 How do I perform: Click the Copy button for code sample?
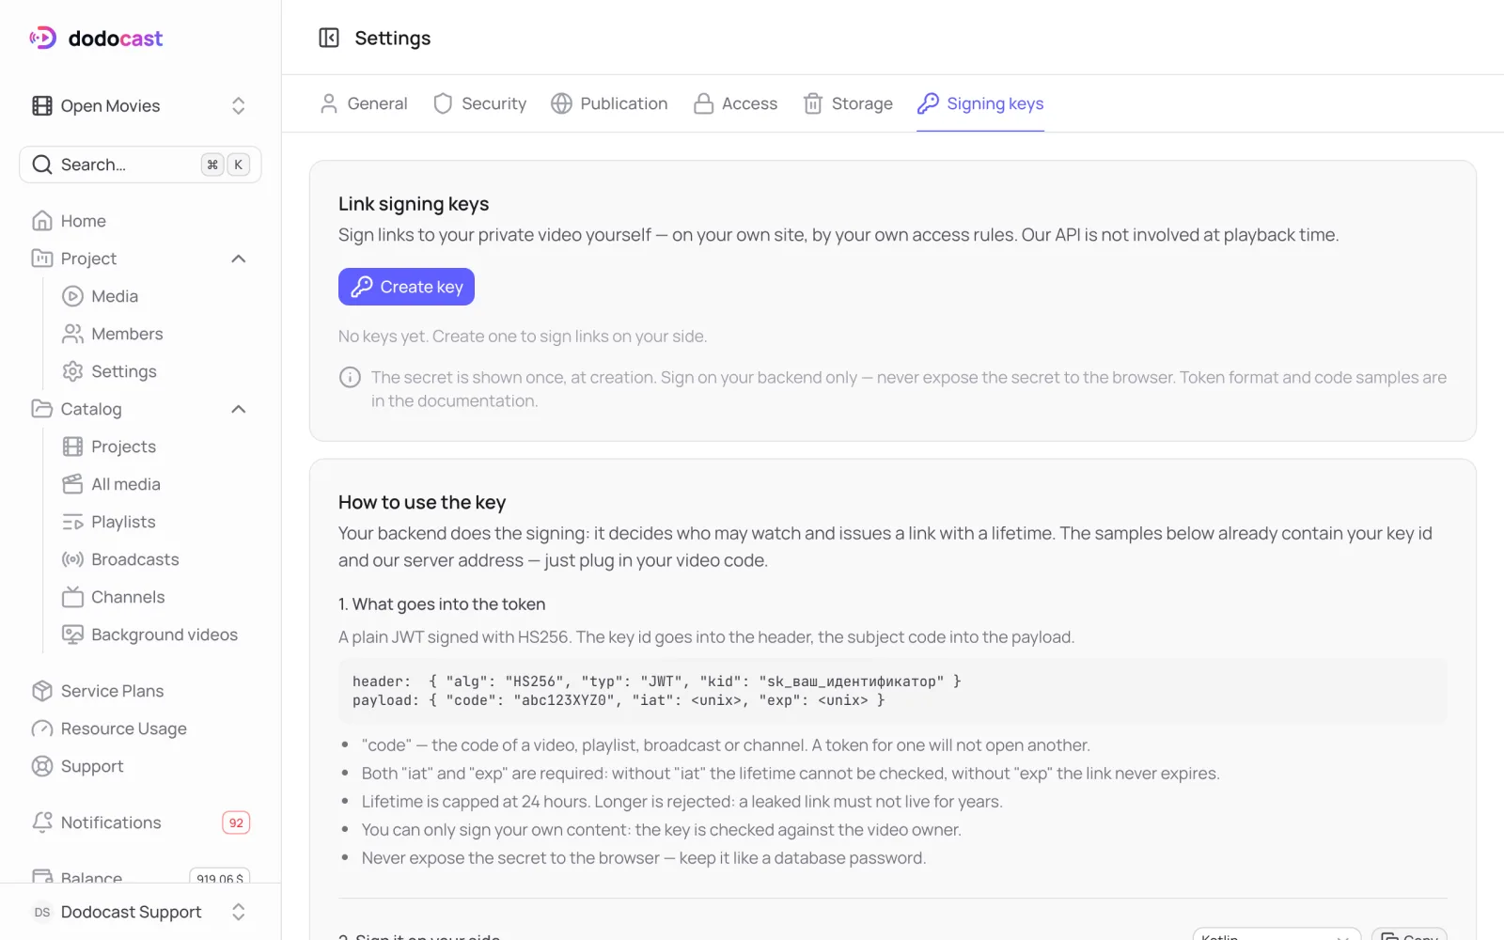[1409, 934]
